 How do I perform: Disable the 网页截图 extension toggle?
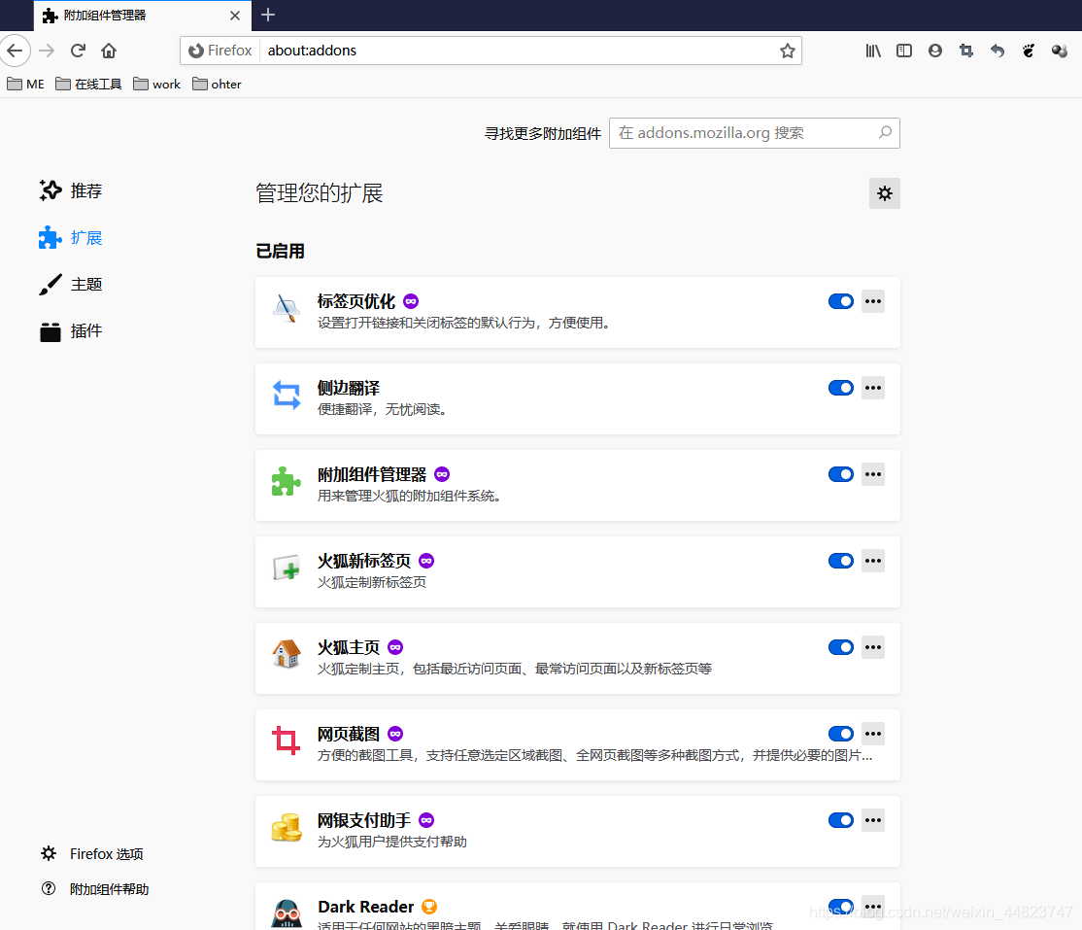coord(840,734)
